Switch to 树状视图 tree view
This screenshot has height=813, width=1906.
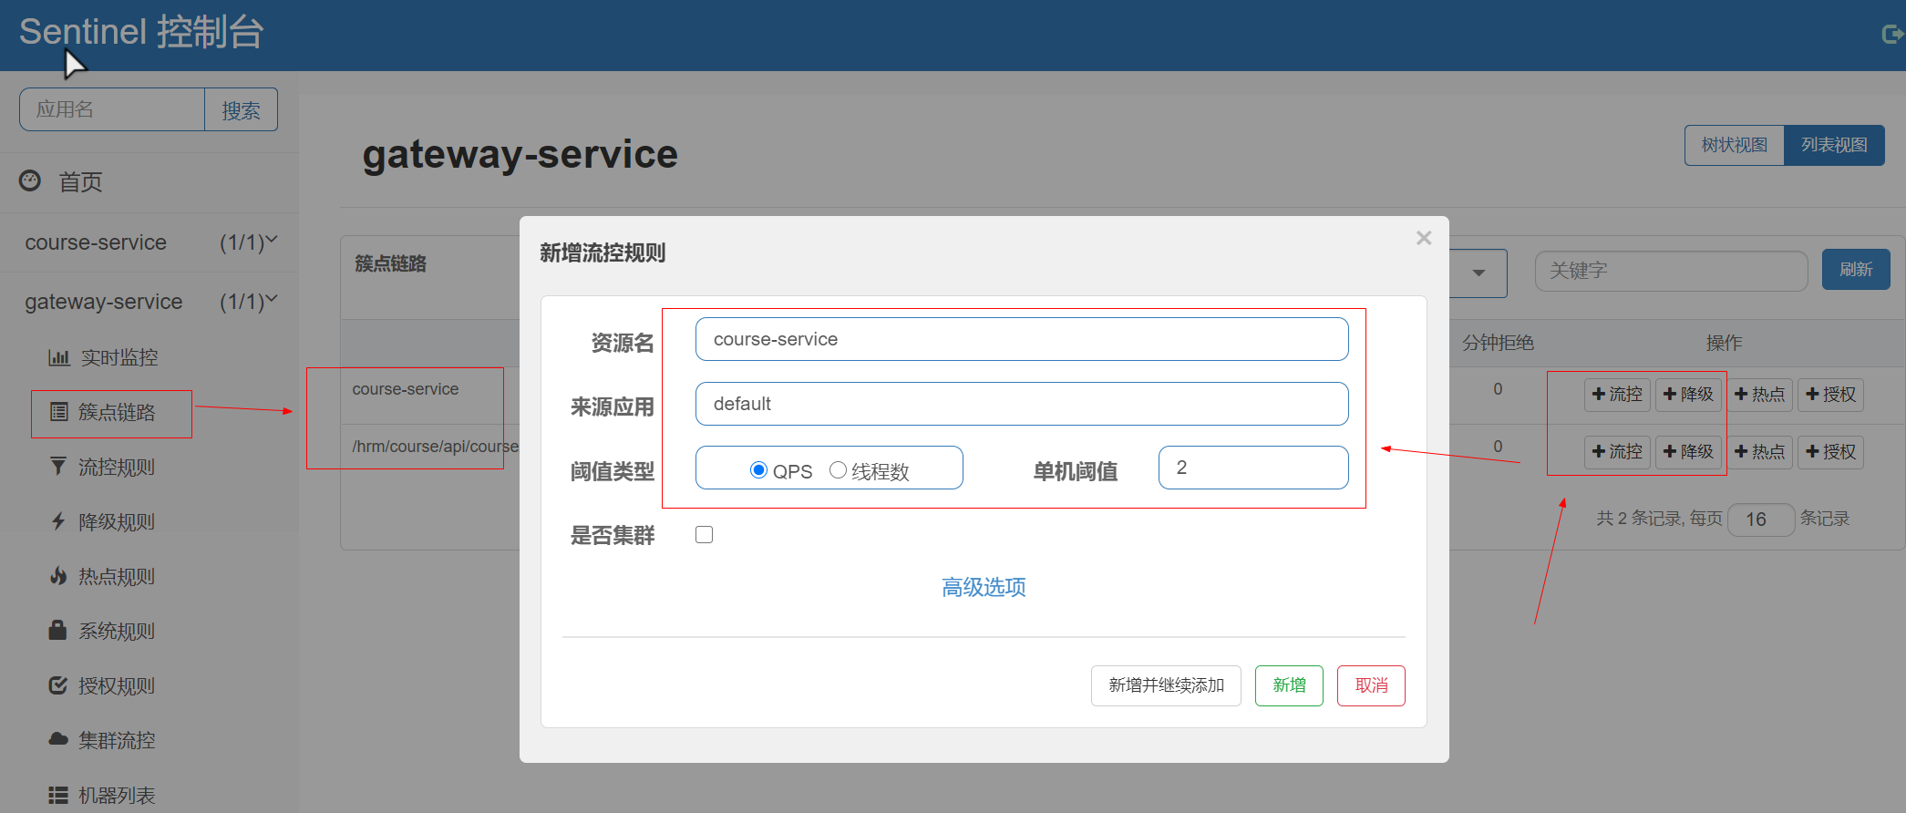[x=1734, y=145]
